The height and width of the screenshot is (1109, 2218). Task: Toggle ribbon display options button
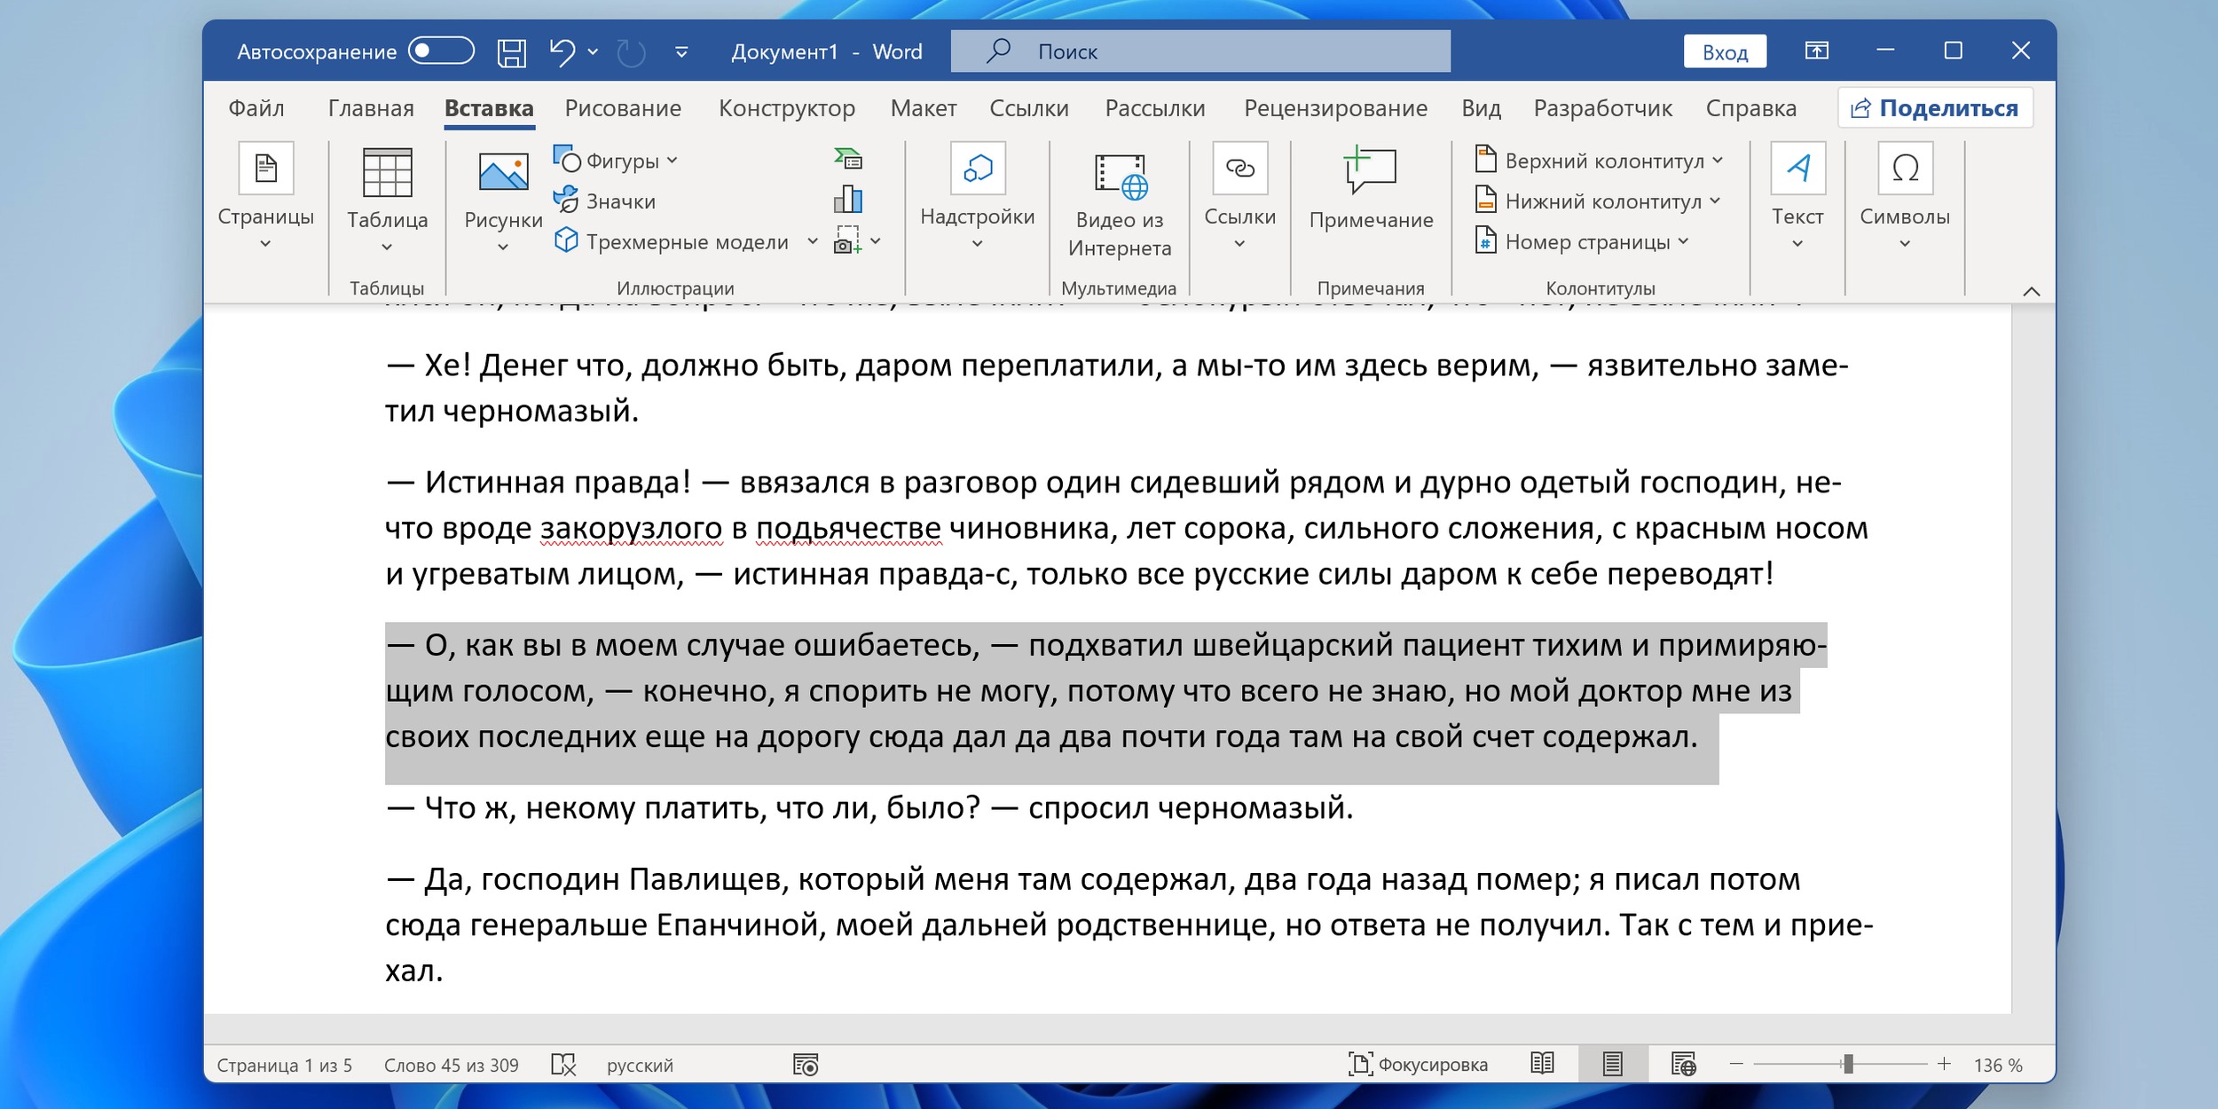tap(1816, 51)
